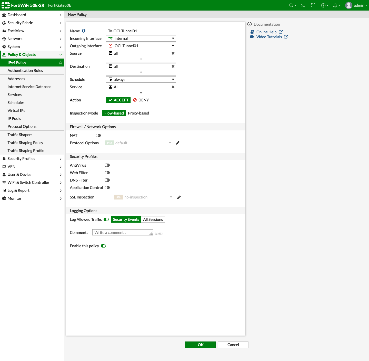Open the Addresses page
The width and height of the screenshot is (369, 361).
point(32,79)
